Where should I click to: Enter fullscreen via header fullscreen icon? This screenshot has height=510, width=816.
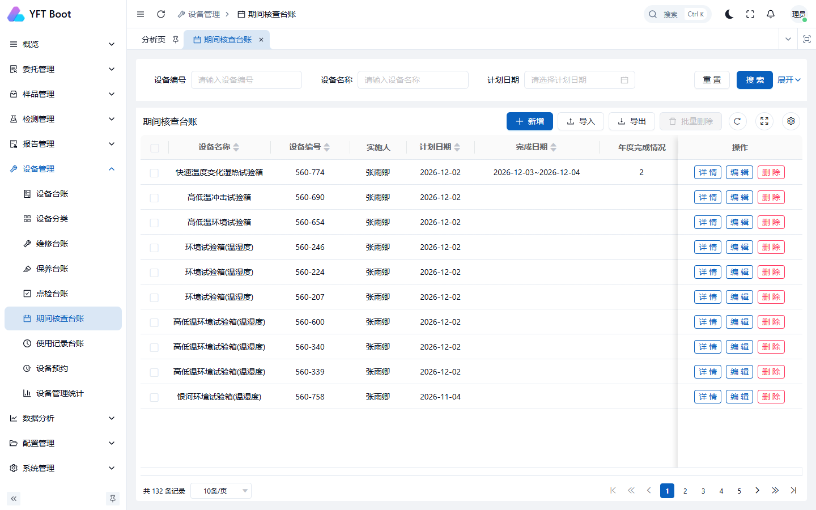pos(750,14)
